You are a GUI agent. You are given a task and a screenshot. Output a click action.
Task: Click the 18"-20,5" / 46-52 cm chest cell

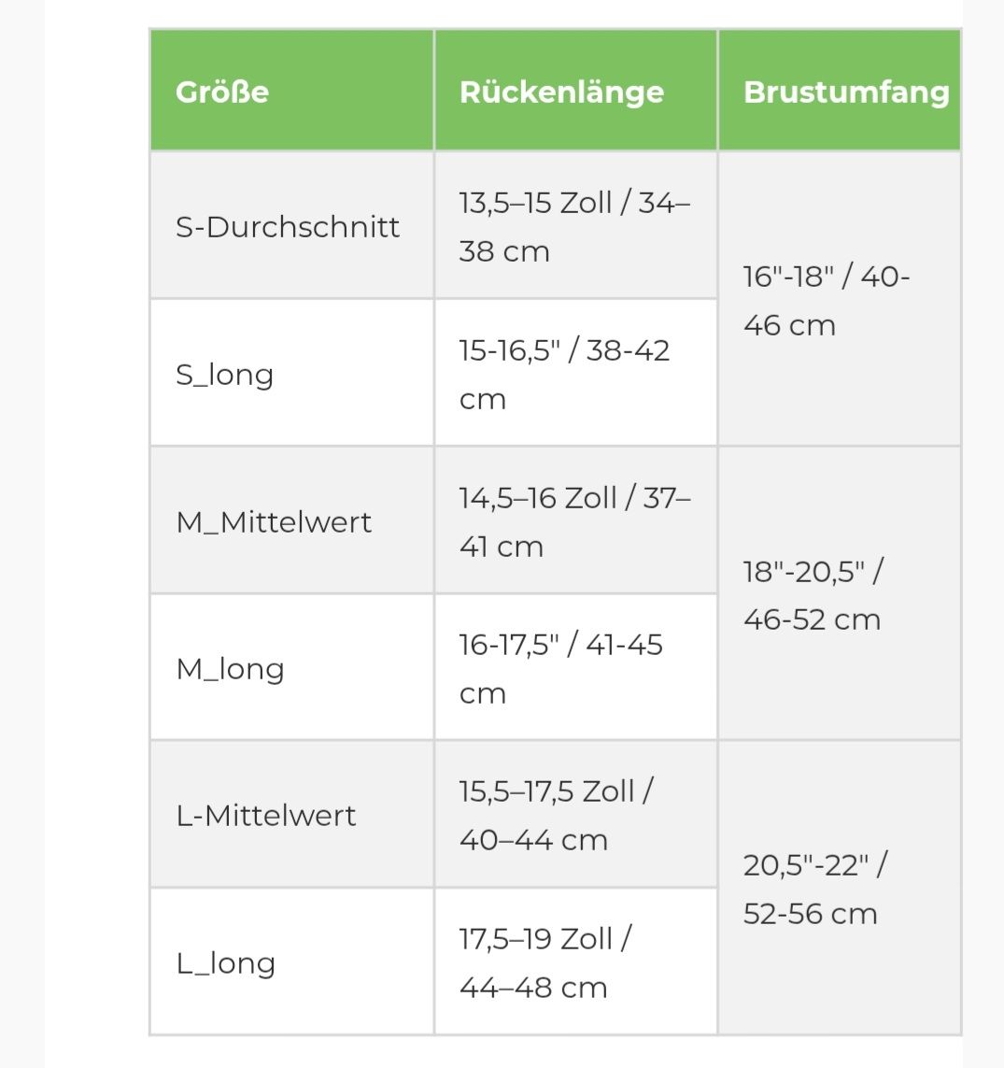[840, 593]
